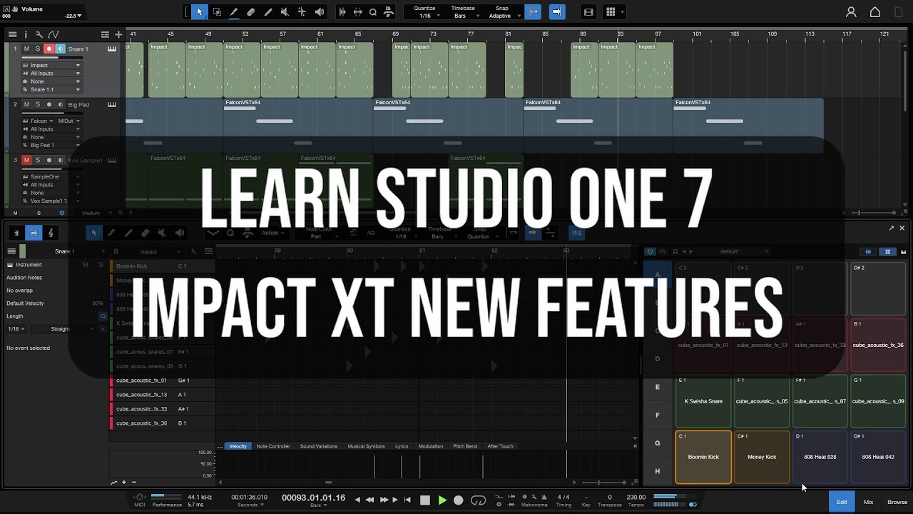The image size is (913, 514).
Task: Click the wrench options icon above tracks
Action: [x=39, y=34]
